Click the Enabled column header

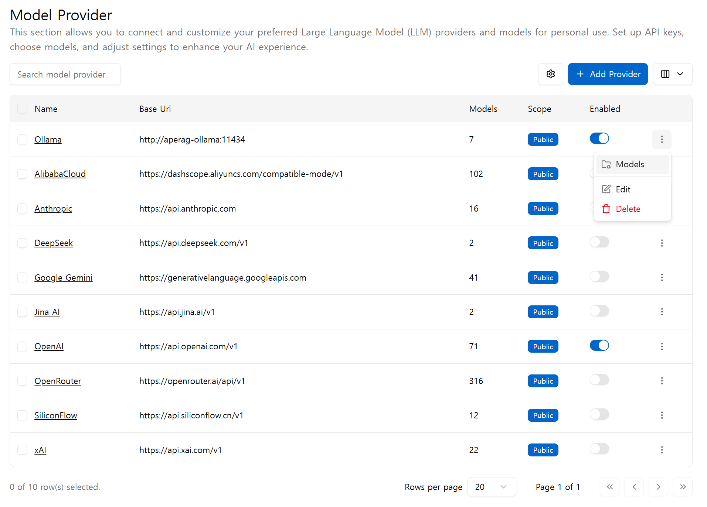click(x=605, y=109)
